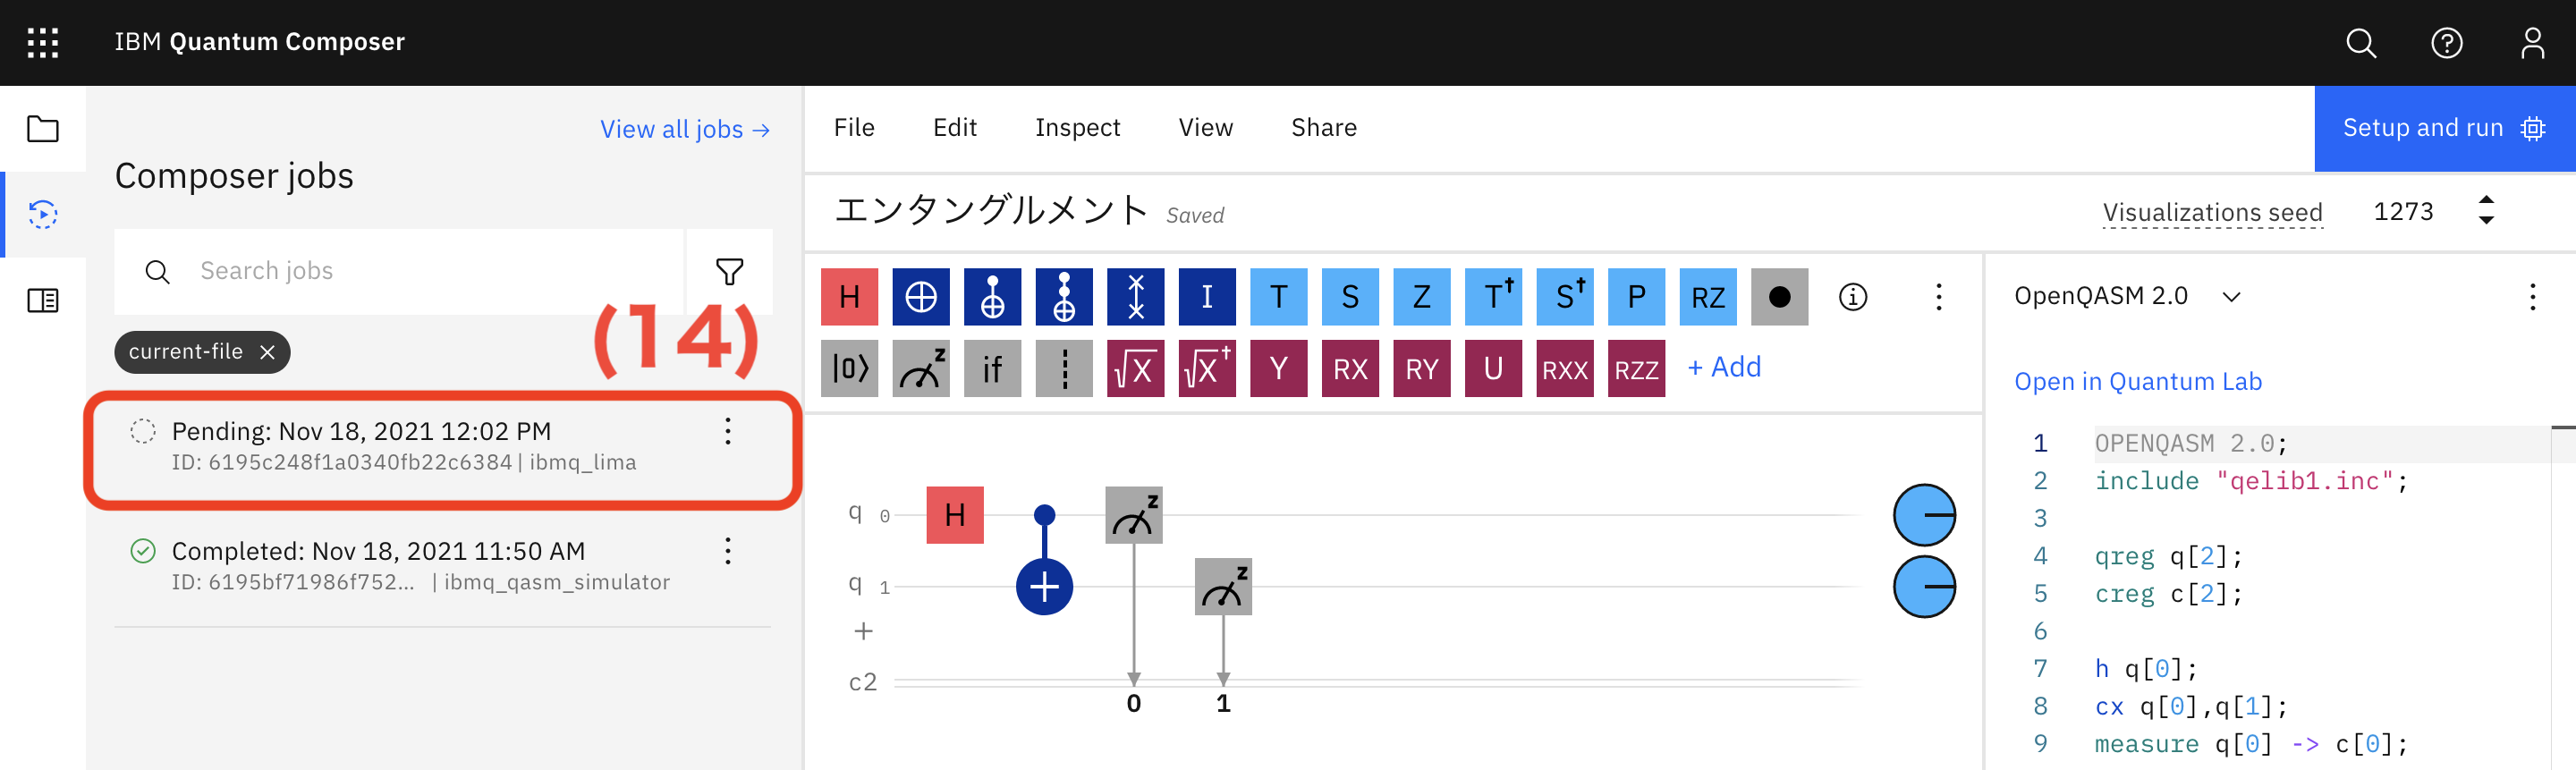The height and width of the screenshot is (770, 2576).
Task: Expand the OpenQASM 2.0 dropdown
Action: [2231, 296]
